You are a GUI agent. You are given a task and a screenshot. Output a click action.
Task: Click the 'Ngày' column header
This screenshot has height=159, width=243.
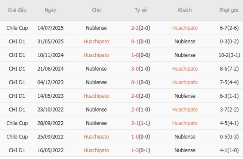[x=50, y=10]
